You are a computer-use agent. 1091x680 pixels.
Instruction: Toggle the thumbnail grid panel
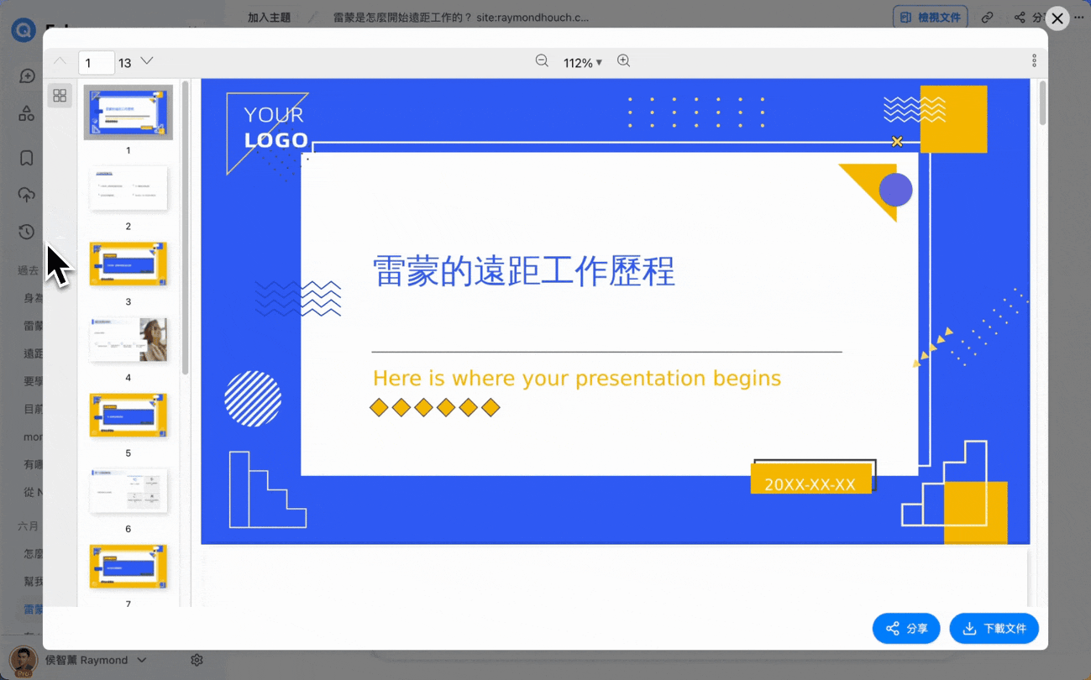point(60,96)
